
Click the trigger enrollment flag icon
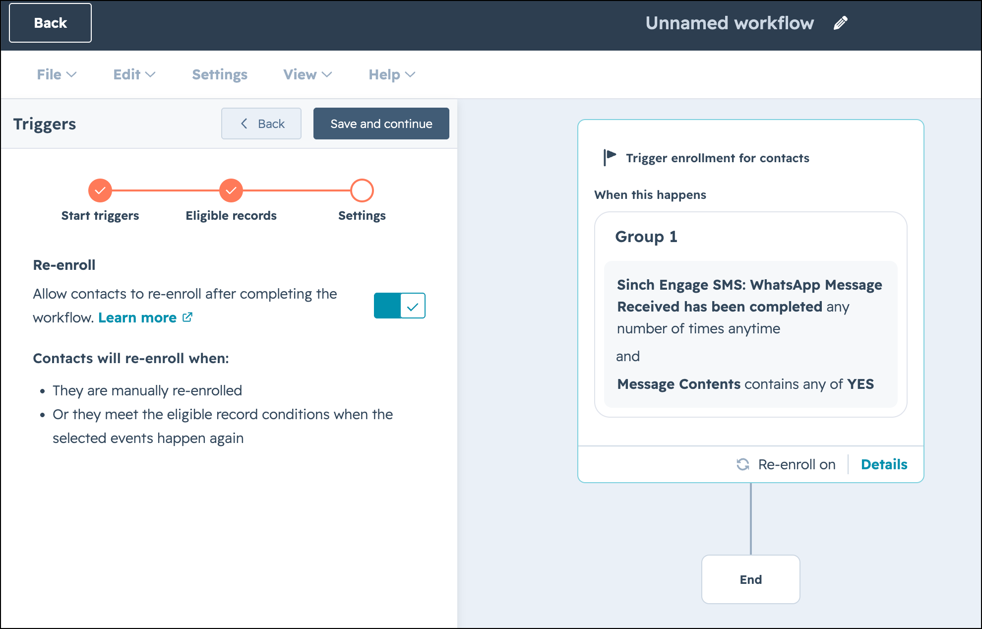[x=610, y=158]
